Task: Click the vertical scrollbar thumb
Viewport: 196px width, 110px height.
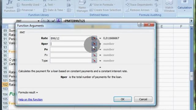Action: tap(191, 76)
